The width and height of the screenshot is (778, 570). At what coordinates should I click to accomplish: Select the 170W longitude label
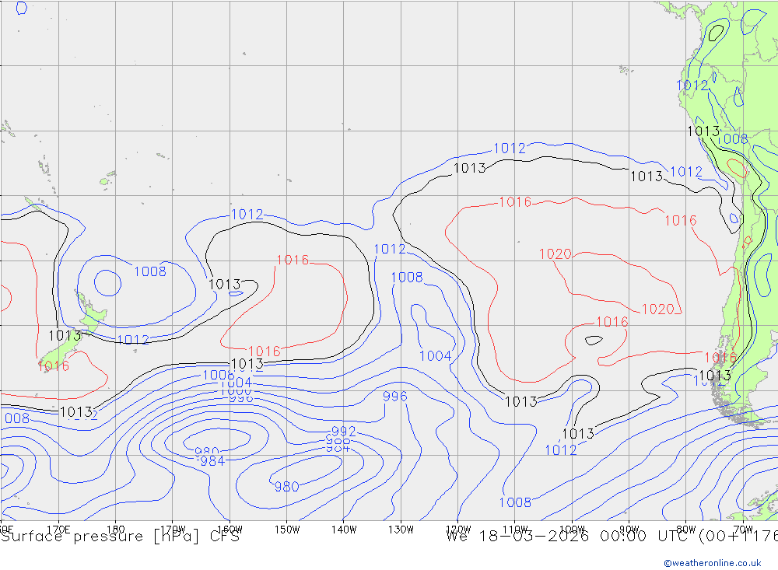(x=173, y=530)
